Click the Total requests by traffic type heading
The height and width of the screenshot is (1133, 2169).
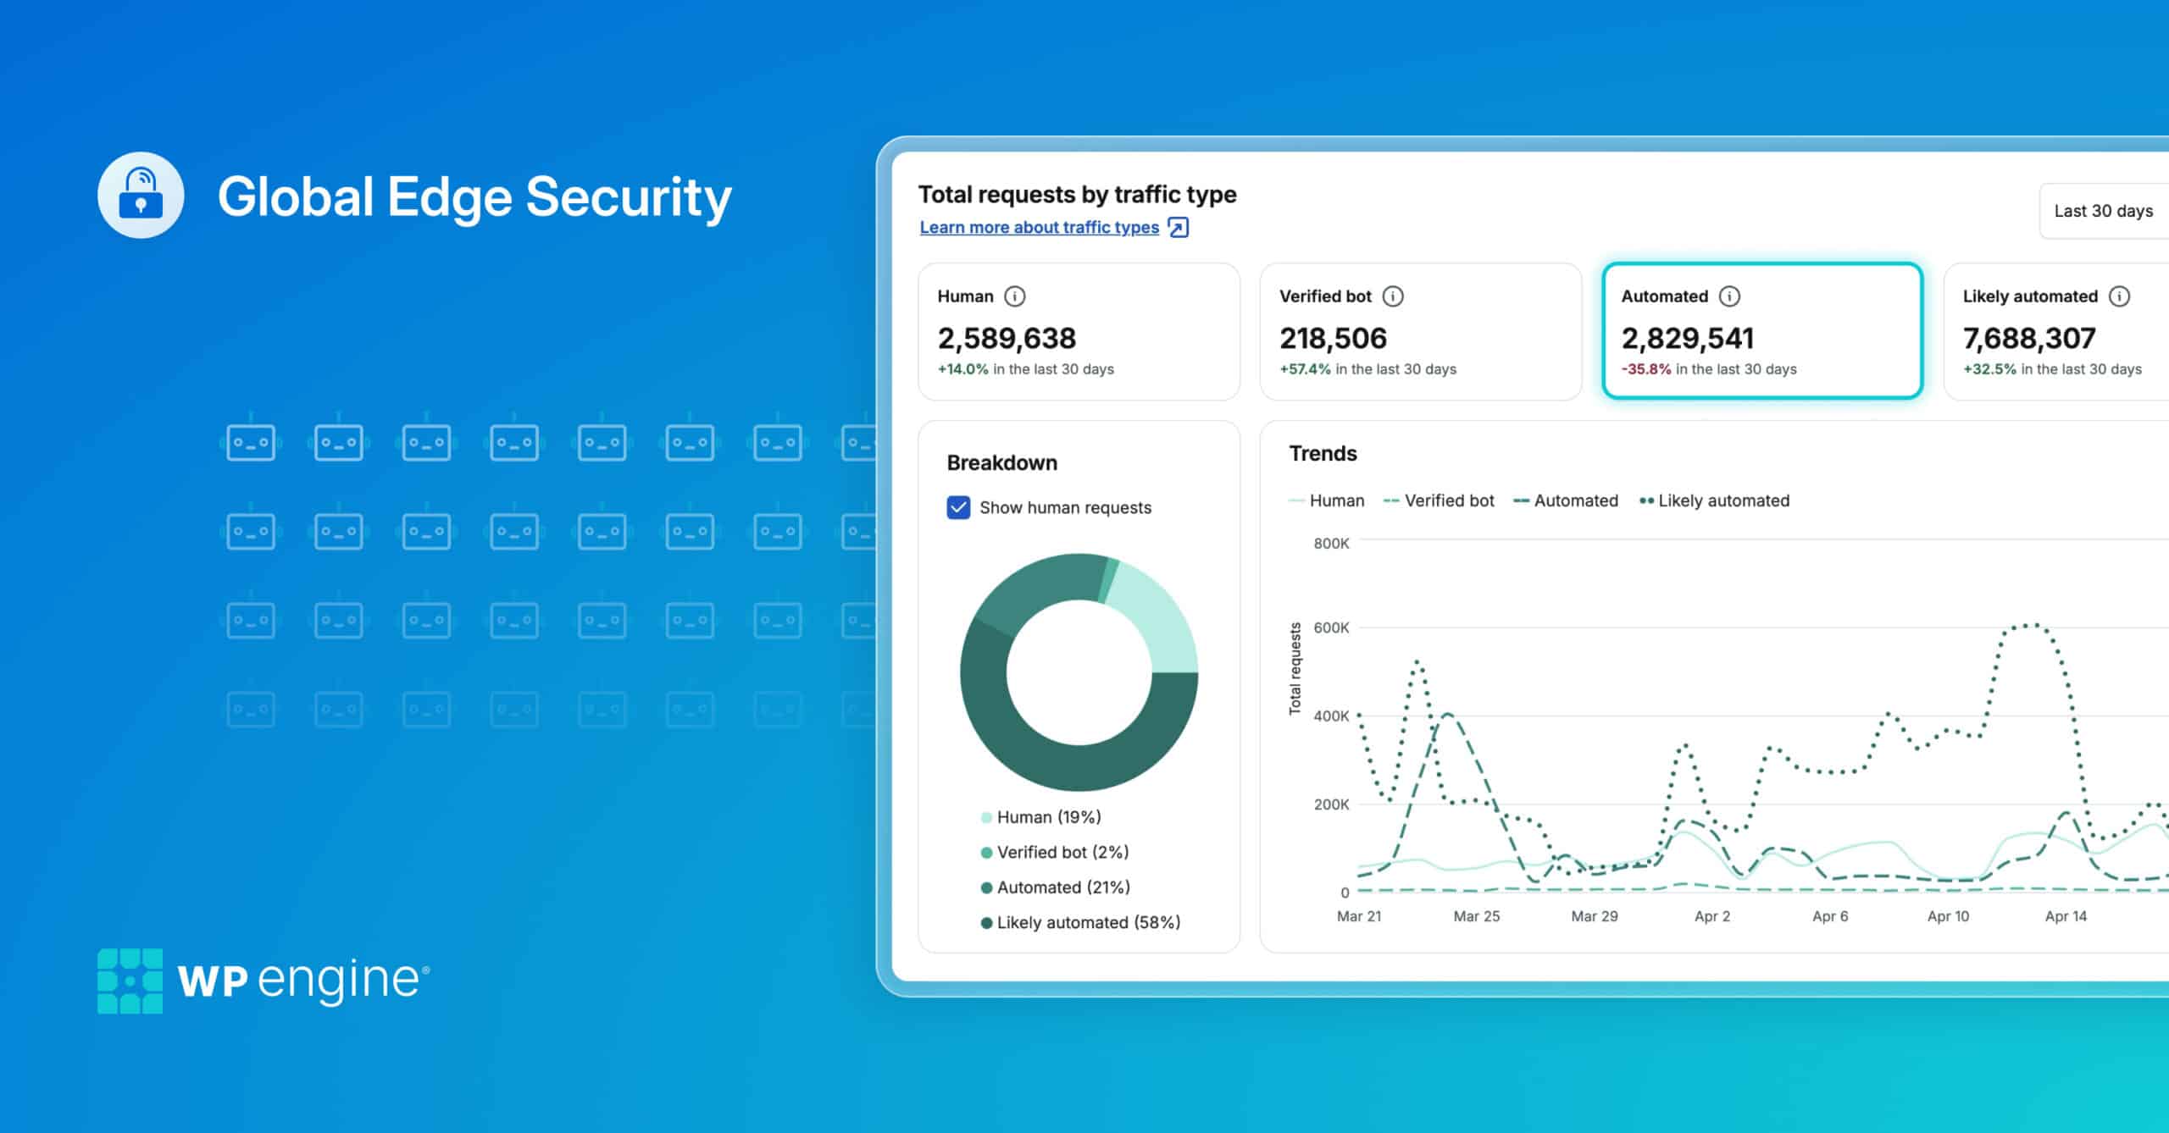[1078, 195]
